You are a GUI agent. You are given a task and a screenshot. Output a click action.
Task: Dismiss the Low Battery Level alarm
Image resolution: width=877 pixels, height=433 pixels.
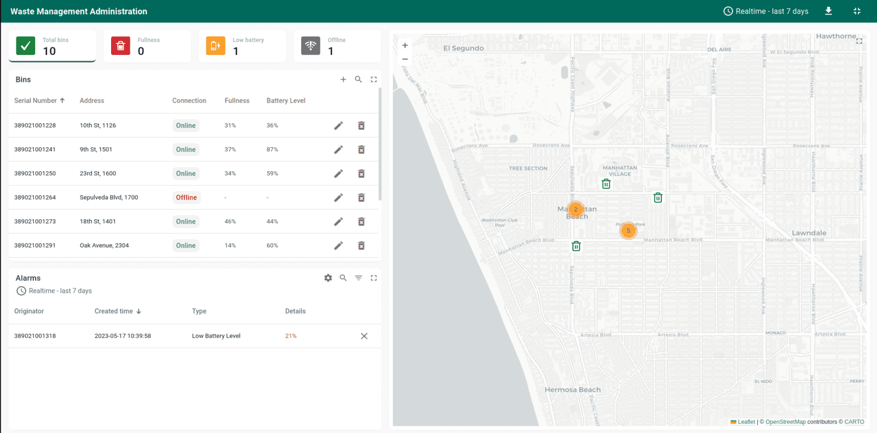pyautogui.click(x=364, y=336)
